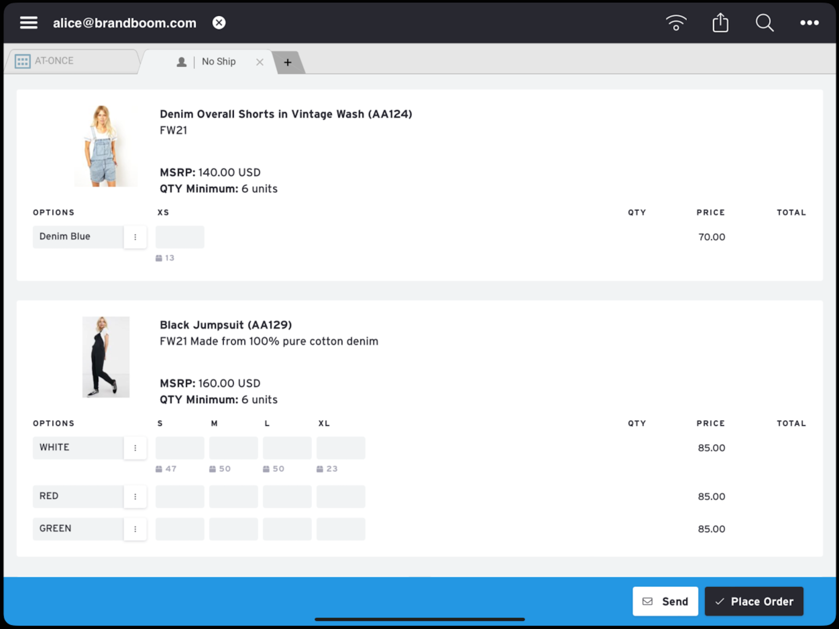839x629 pixels.
Task: Open the search magnifier
Action: point(764,23)
